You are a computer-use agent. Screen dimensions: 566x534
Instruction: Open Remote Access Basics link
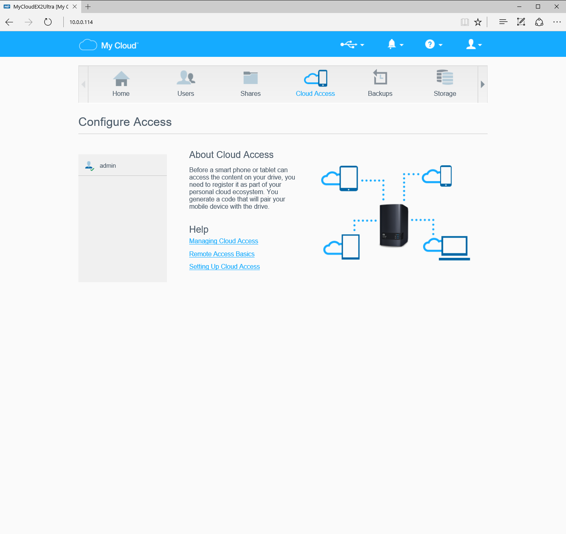tap(222, 254)
